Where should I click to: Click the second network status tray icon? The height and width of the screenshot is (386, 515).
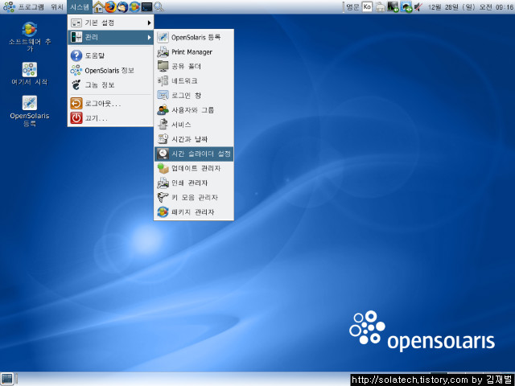406,7
